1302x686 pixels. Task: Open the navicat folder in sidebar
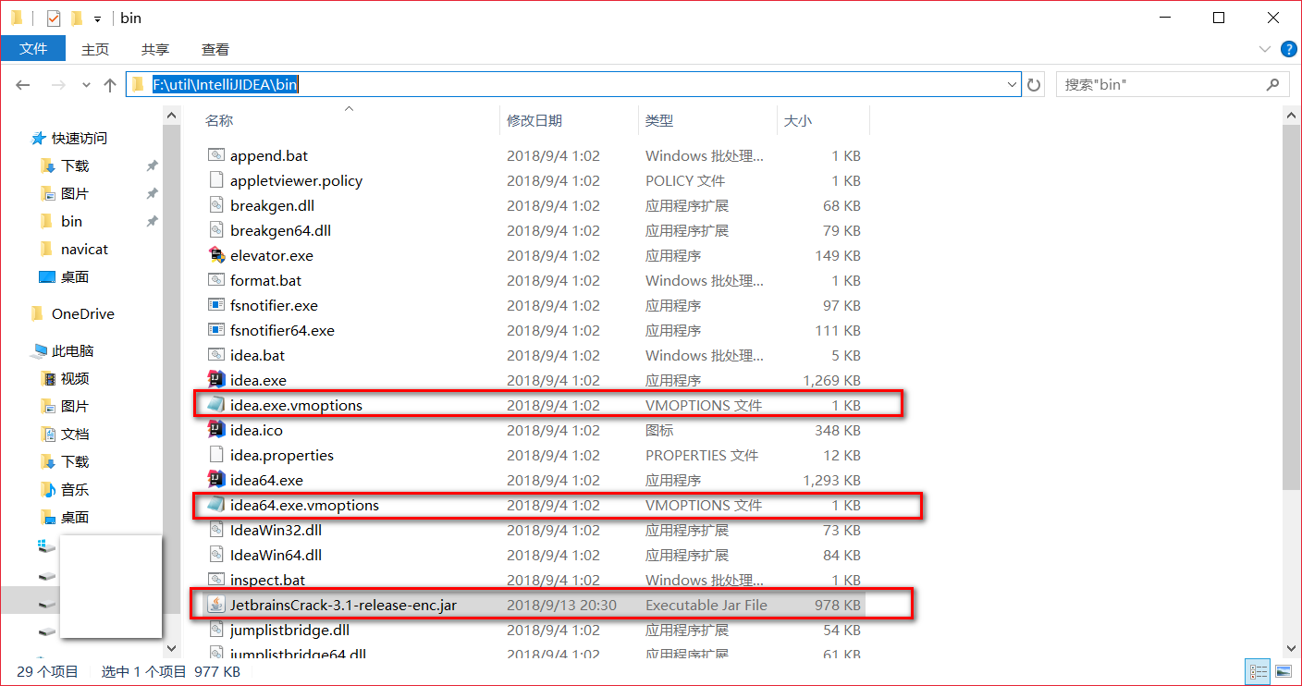point(84,249)
